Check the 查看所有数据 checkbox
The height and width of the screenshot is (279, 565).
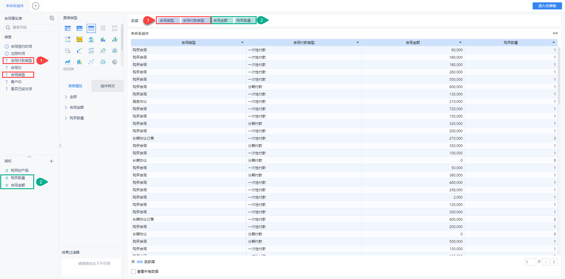[x=133, y=272]
